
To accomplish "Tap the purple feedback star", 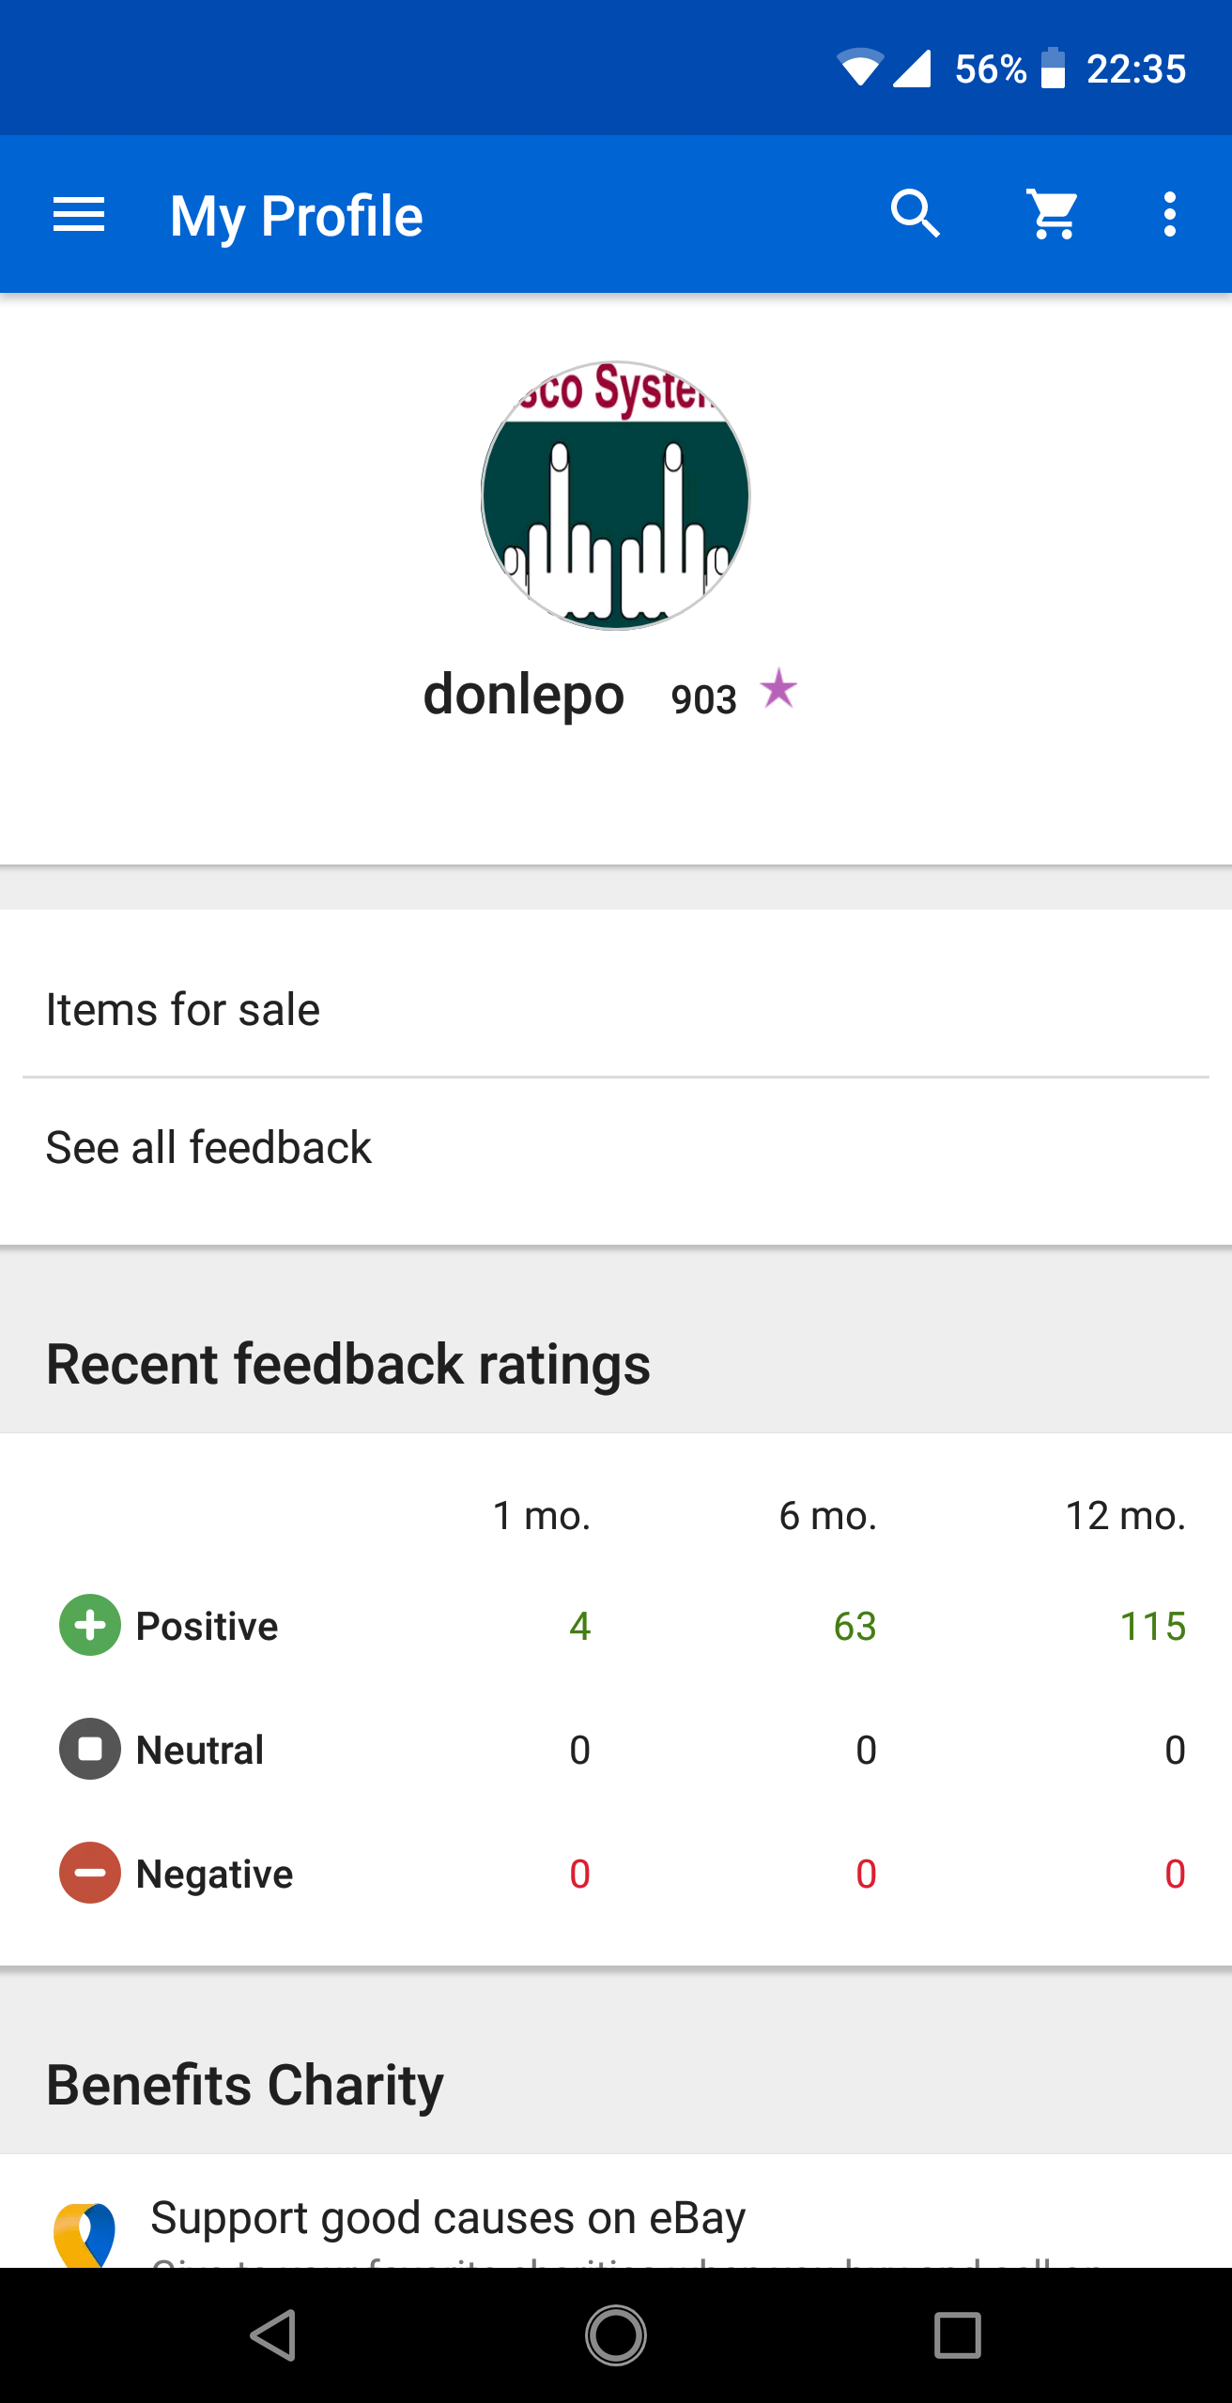I will 778,690.
